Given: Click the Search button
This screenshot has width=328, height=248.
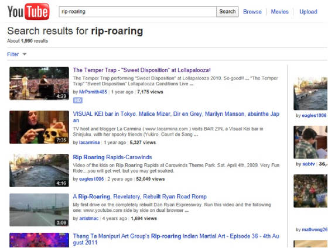Looking at the screenshot, I should [227, 12].
